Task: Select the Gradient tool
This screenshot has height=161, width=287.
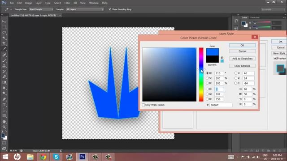Action: (4, 82)
